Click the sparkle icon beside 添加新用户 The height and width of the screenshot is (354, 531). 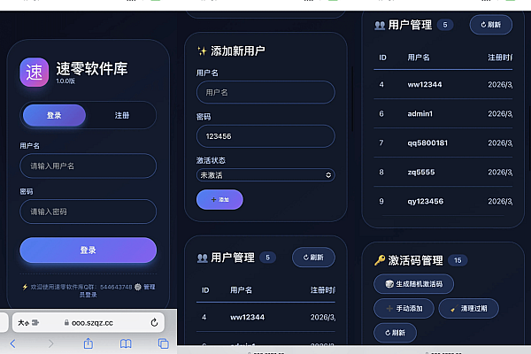pyautogui.click(x=202, y=51)
